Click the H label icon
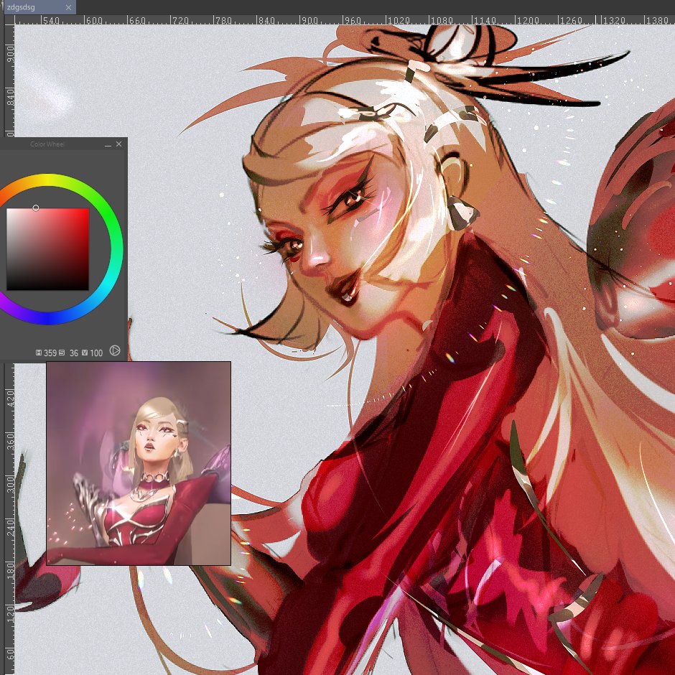This screenshot has height=675, width=675. point(39,353)
